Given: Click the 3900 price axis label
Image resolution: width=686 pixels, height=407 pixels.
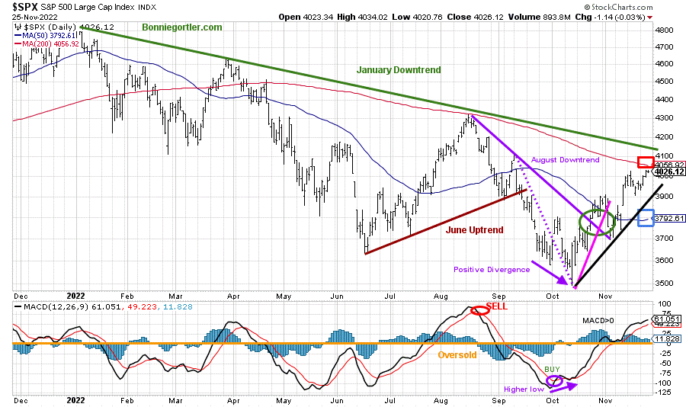Looking at the screenshot, I should click(x=665, y=197).
